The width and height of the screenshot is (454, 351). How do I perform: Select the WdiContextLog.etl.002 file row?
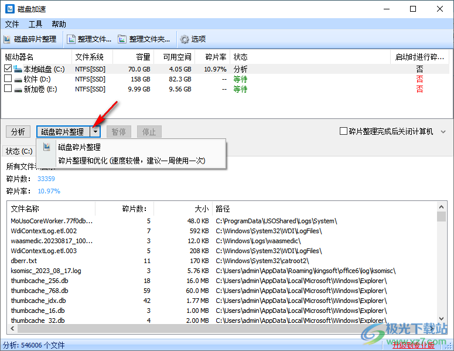coord(222,231)
